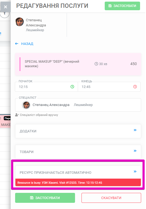
Task: Open the СПЕЦІАЛІСТ selection field
Action: pos(78,105)
